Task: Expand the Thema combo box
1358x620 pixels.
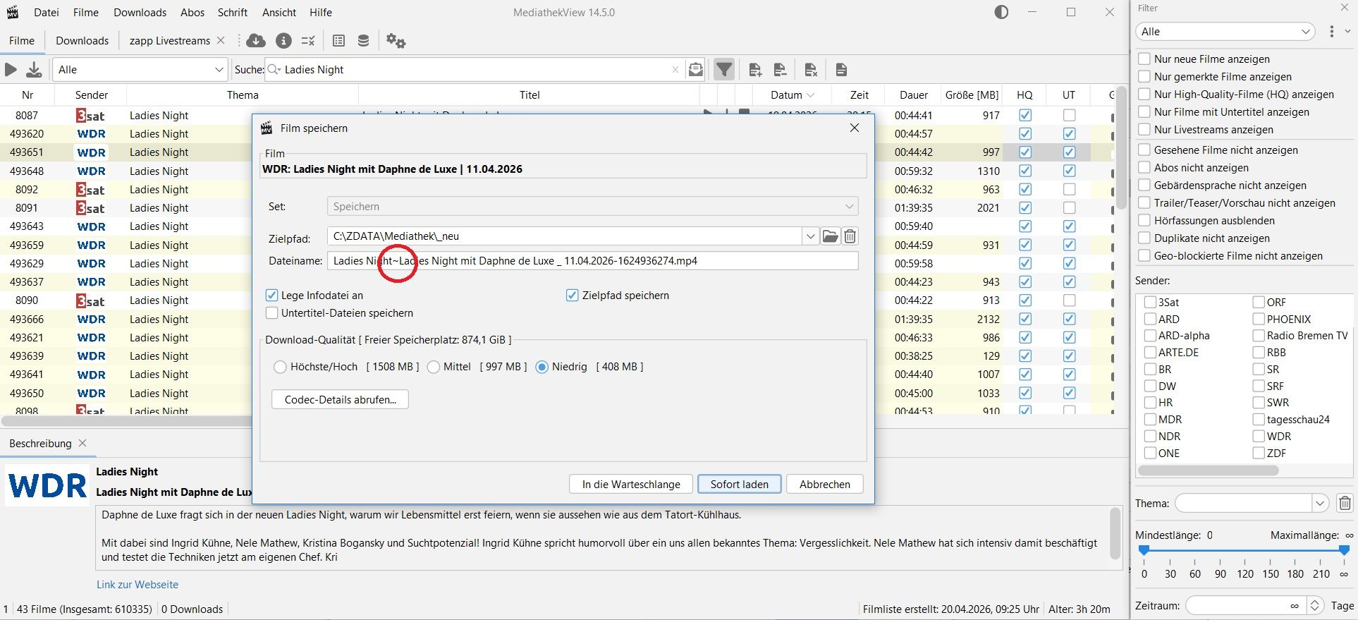Action: (1319, 504)
